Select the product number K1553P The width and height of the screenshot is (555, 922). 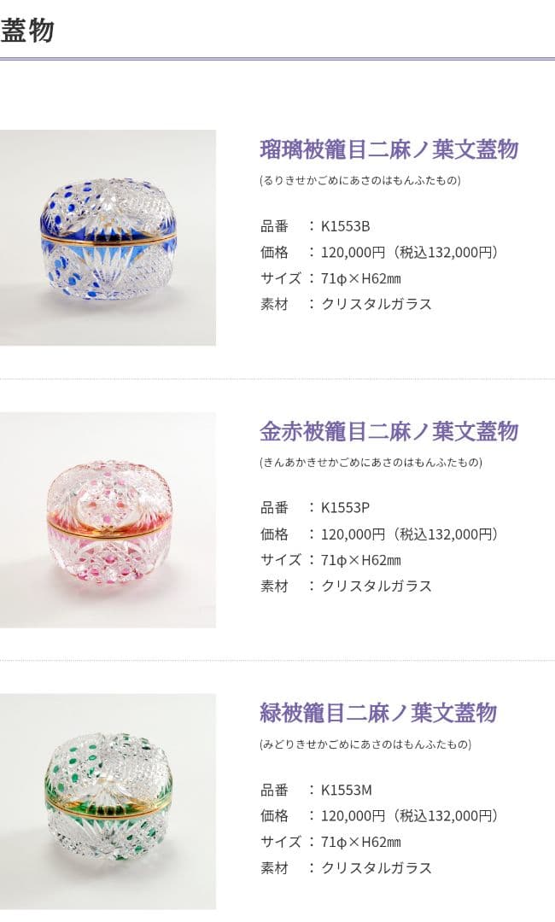point(345,508)
